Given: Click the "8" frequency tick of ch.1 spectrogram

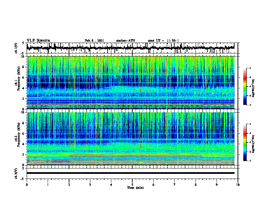Looking at the screenshot, I should click(x=24, y=67).
